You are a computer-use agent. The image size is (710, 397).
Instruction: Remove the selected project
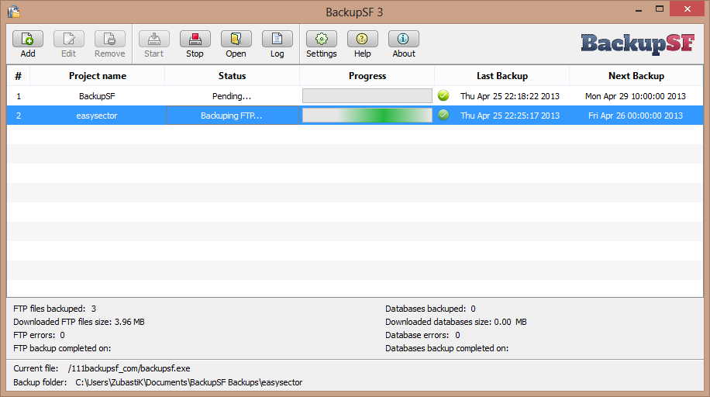[x=109, y=44]
